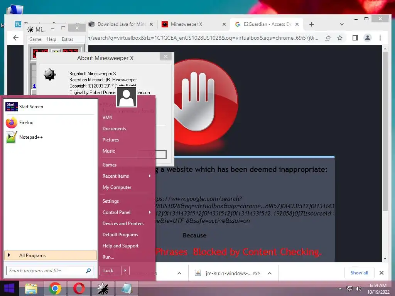Close the Download Java tab

(151, 24)
